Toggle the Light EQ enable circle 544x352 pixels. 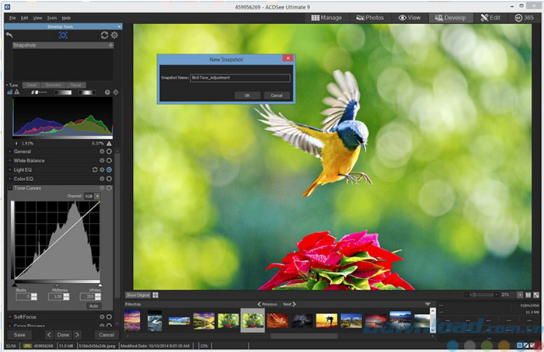click(109, 169)
